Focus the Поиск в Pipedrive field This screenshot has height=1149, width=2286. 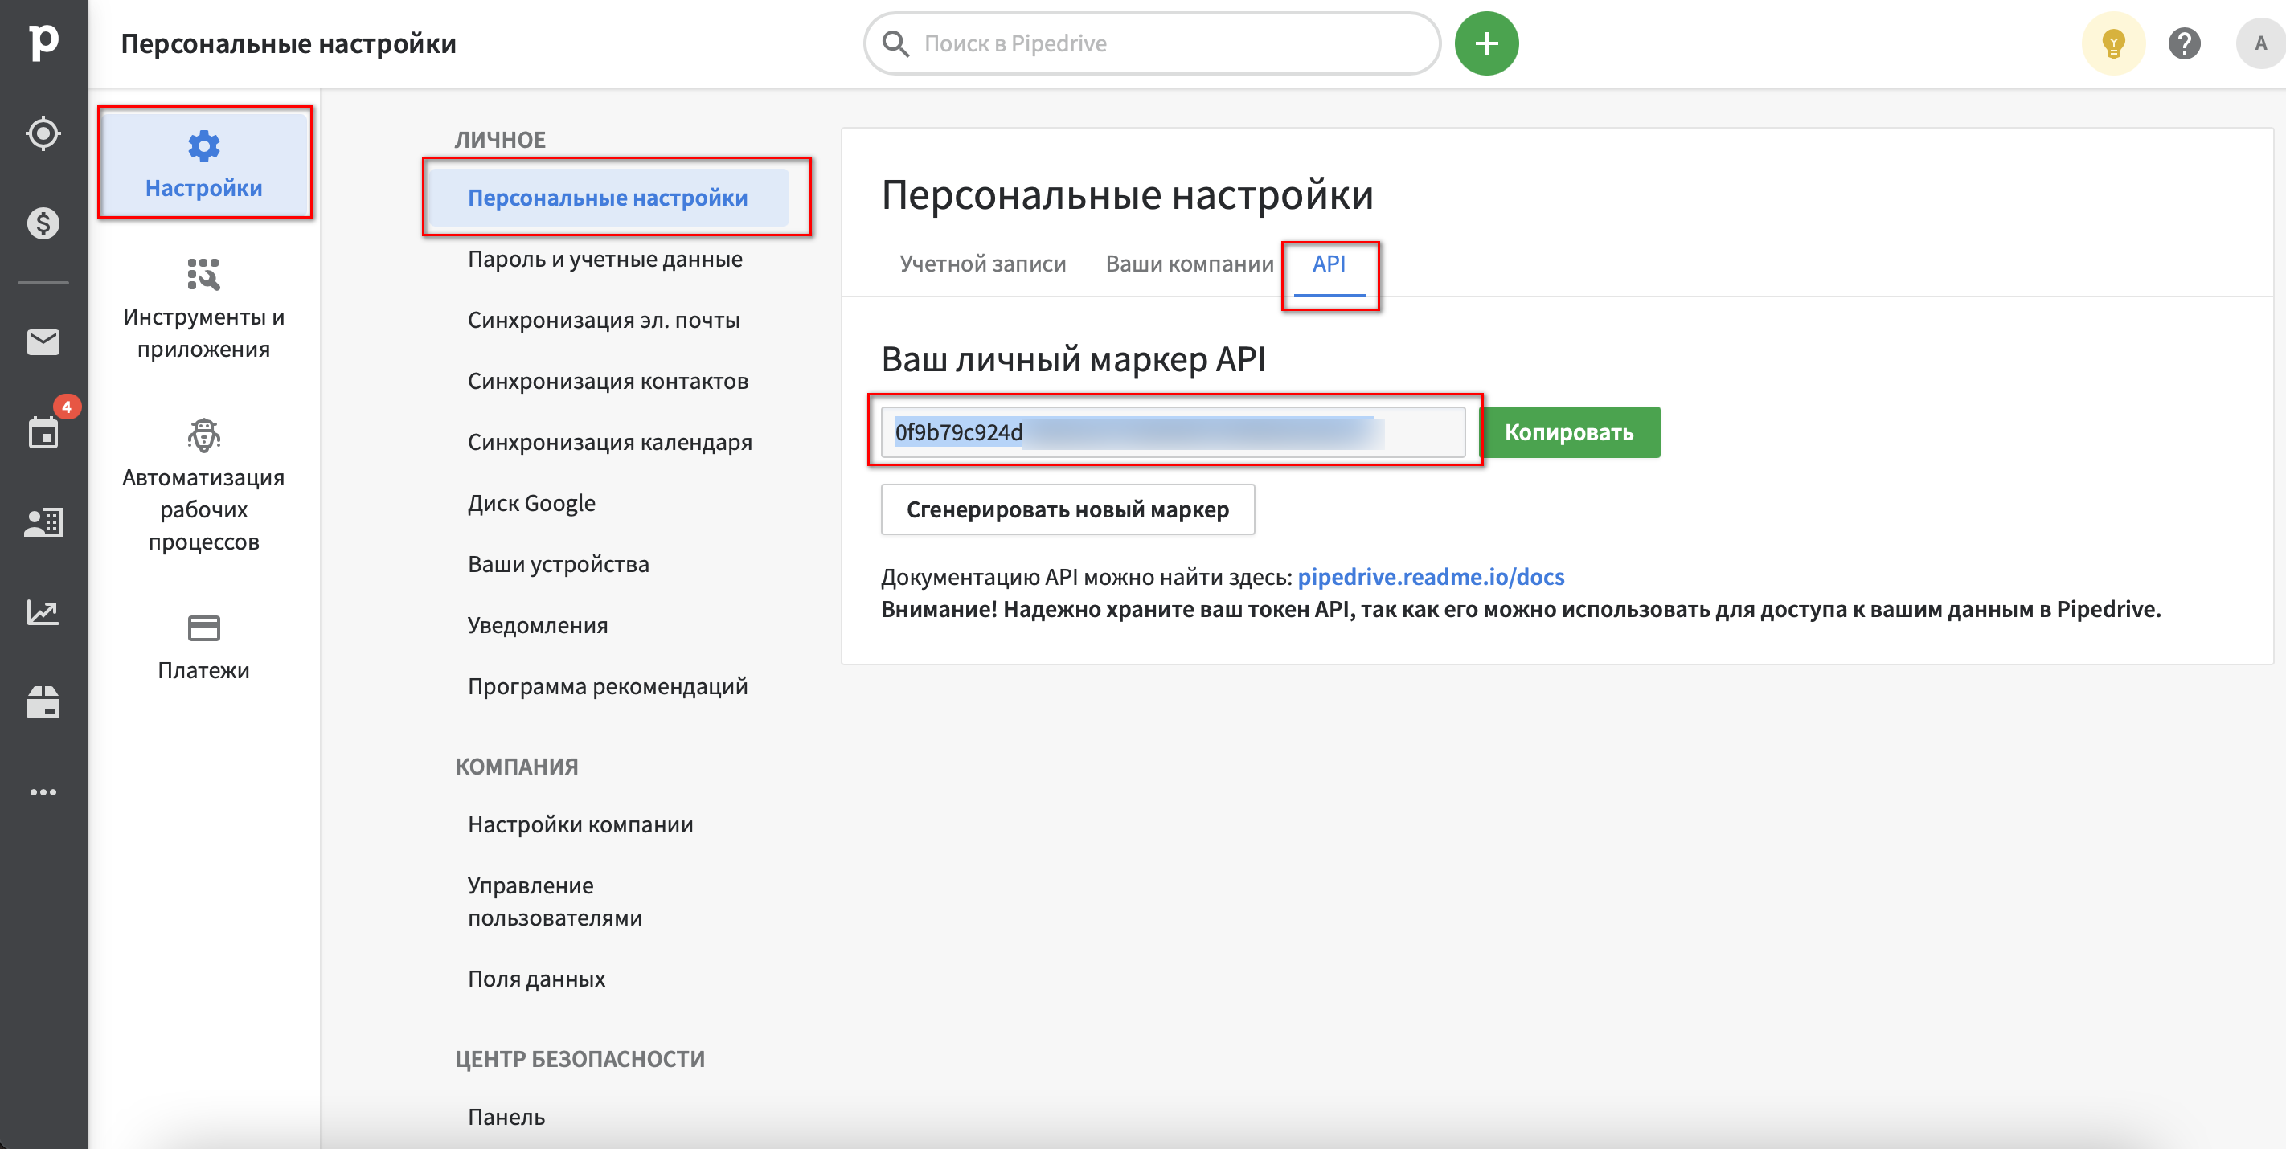click(1151, 43)
